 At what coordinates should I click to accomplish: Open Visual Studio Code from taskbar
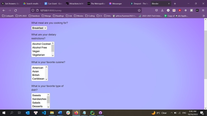[x=44, y=113]
